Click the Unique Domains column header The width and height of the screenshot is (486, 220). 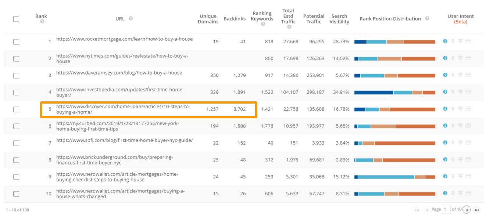208,19
